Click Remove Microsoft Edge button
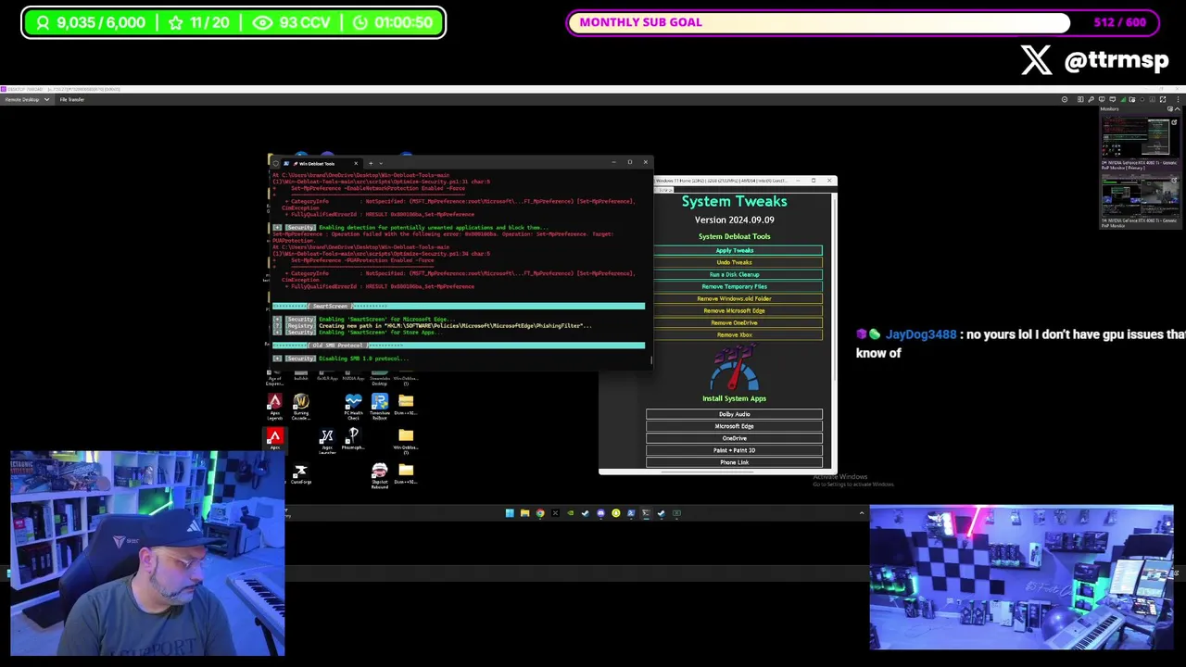The height and width of the screenshot is (667, 1186). point(734,310)
